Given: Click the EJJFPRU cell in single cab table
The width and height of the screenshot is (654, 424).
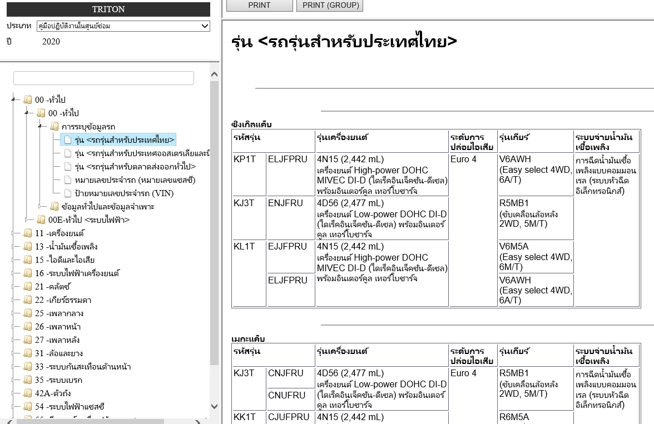Looking at the screenshot, I should [x=291, y=257].
